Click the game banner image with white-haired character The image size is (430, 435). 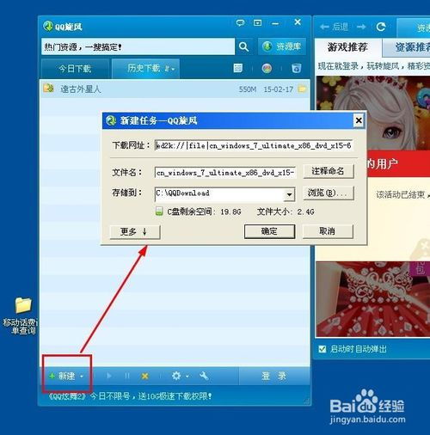(372, 113)
